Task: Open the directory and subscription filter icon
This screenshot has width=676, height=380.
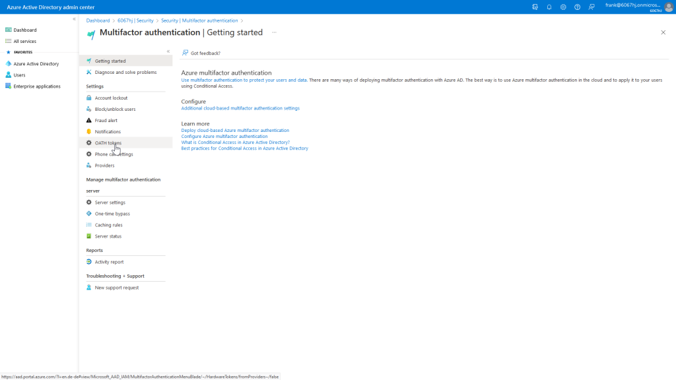Action: click(x=535, y=7)
